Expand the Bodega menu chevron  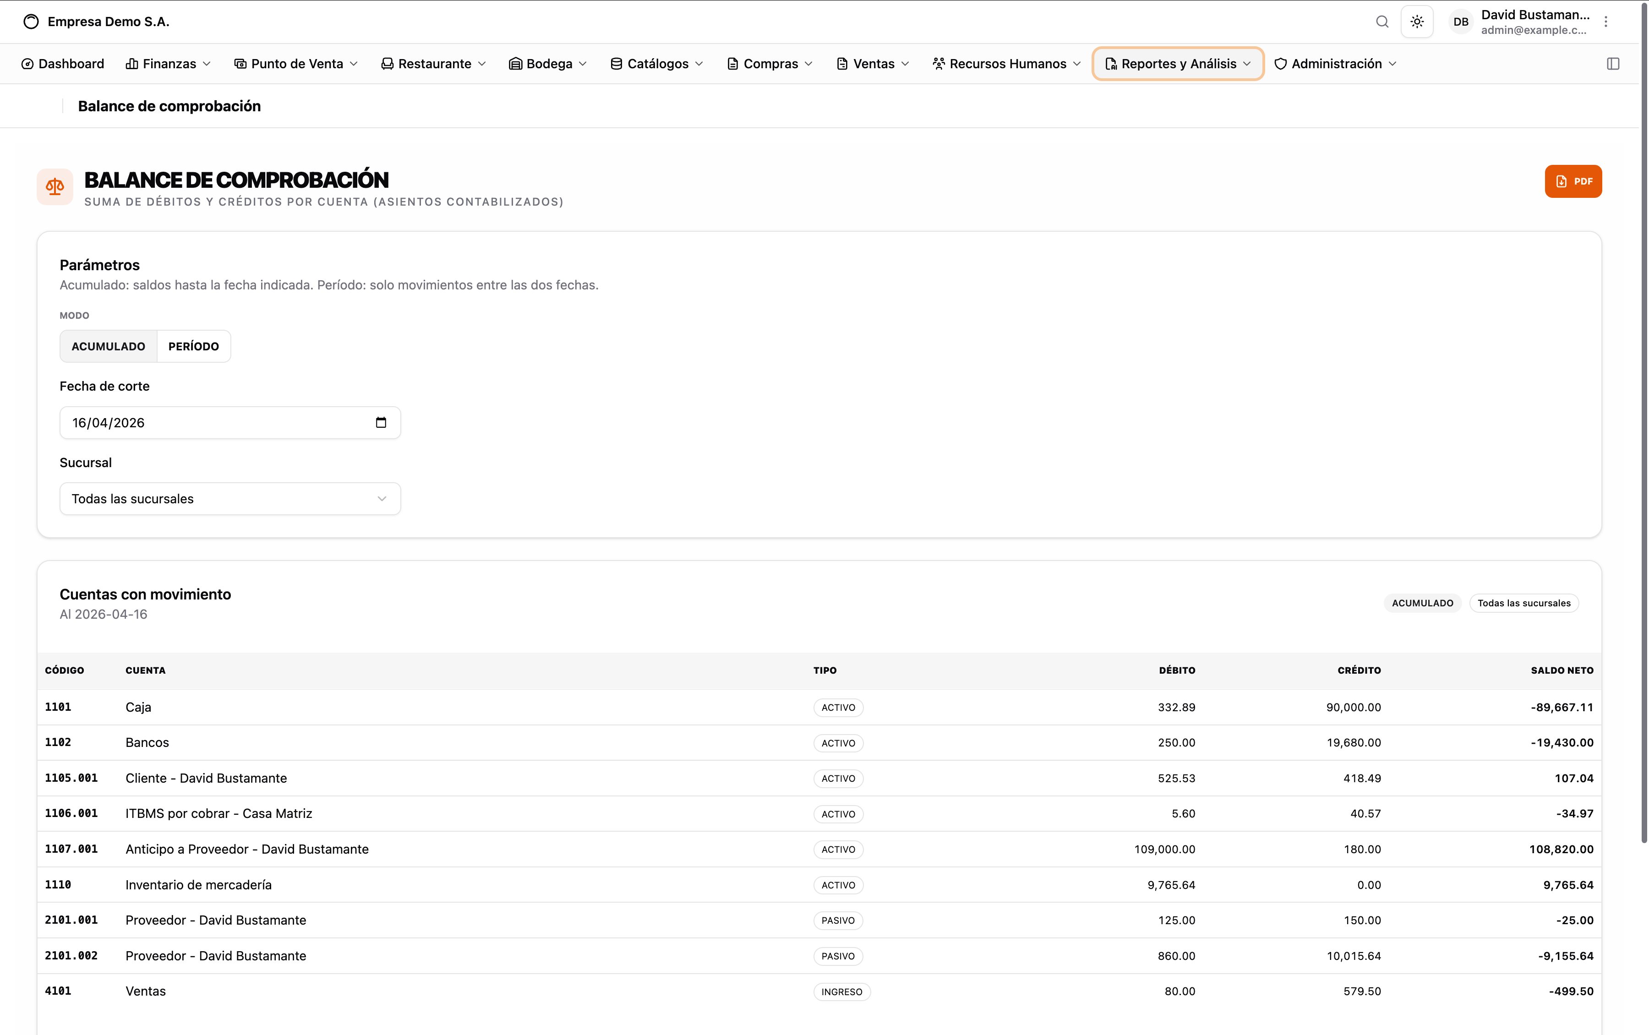tap(583, 64)
